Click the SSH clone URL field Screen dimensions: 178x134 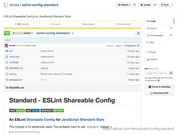(156, 73)
